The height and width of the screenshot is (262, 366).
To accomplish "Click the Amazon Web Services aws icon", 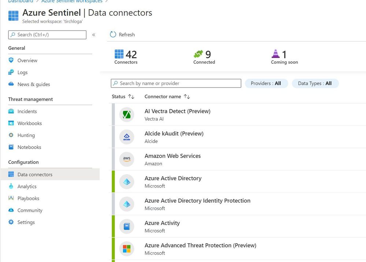I will click(127, 159).
